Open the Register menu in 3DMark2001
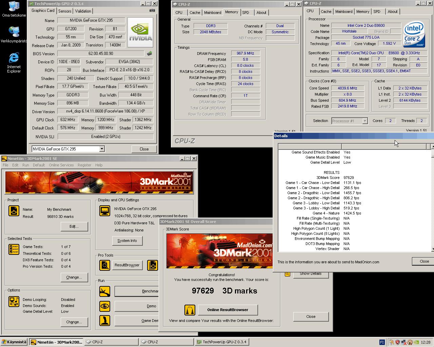 [x=84, y=165]
